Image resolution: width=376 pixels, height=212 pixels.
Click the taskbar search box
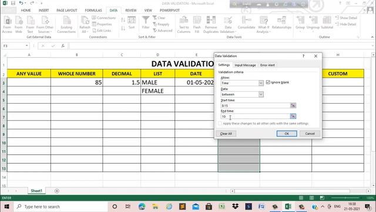(x=61, y=207)
